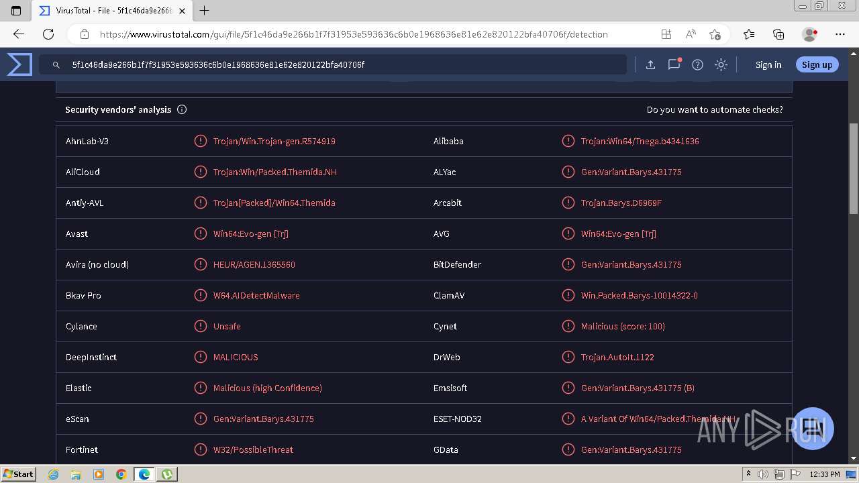Open a new browser tab

click(205, 11)
